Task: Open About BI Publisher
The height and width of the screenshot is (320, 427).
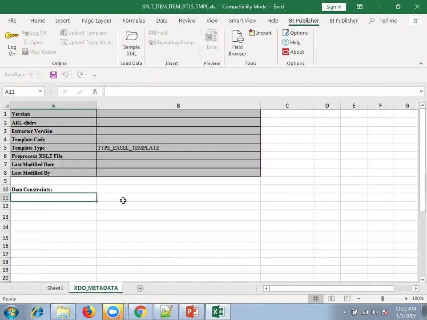Action: [293, 52]
